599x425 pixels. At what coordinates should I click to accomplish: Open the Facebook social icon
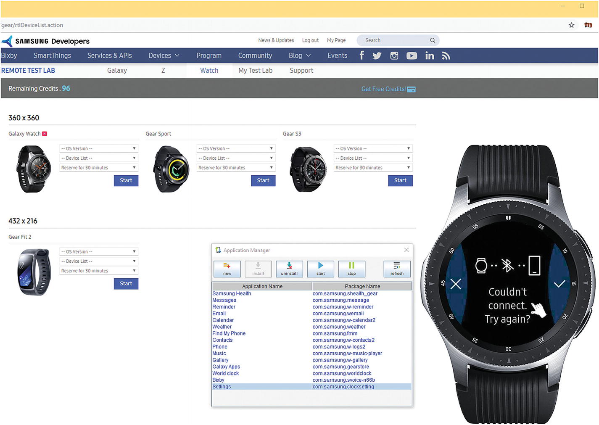click(x=362, y=55)
